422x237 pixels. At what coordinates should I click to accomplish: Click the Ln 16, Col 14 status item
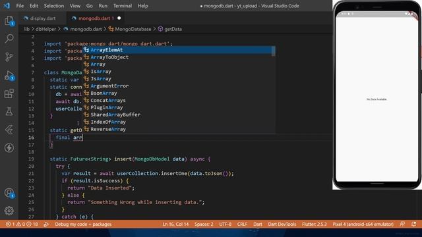coord(175,224)
